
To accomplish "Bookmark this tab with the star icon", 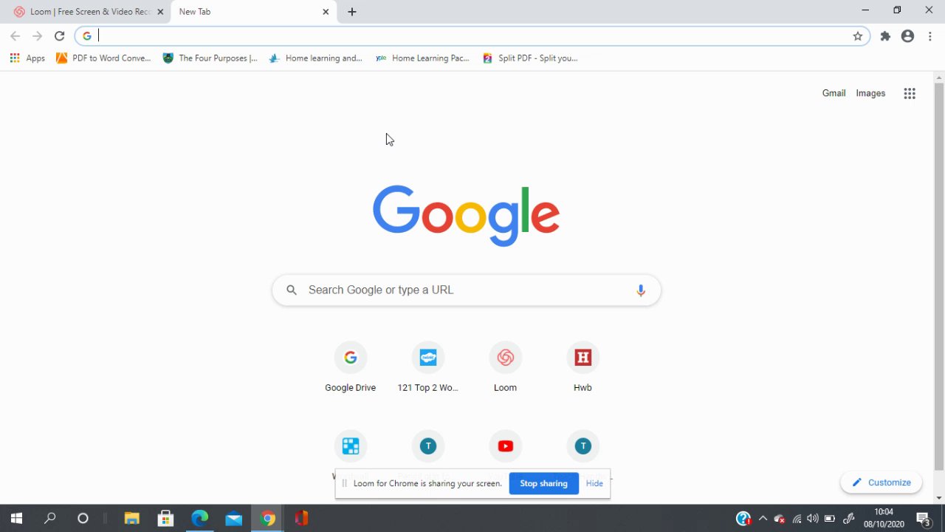I will (858, 36).
